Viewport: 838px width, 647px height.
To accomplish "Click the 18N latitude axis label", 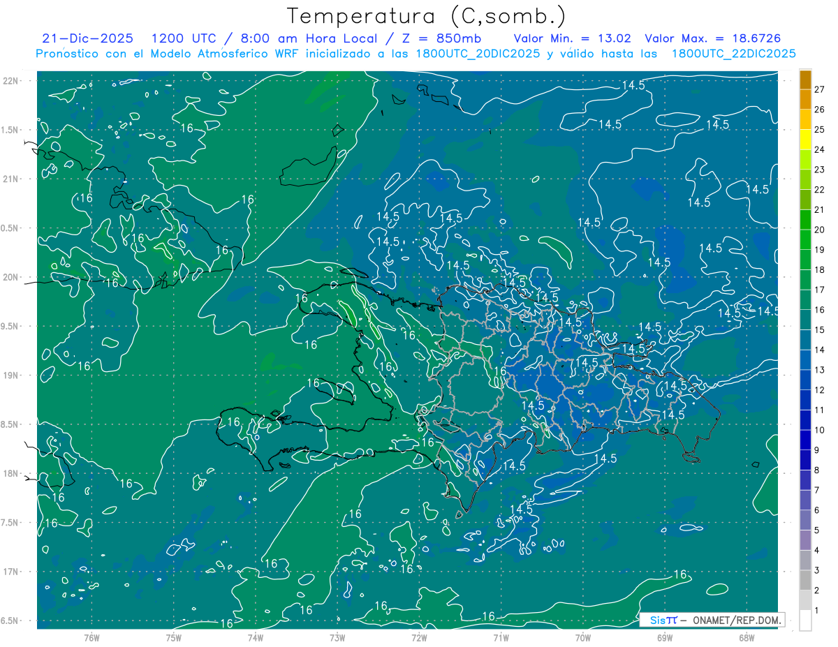I will [12, 473].
